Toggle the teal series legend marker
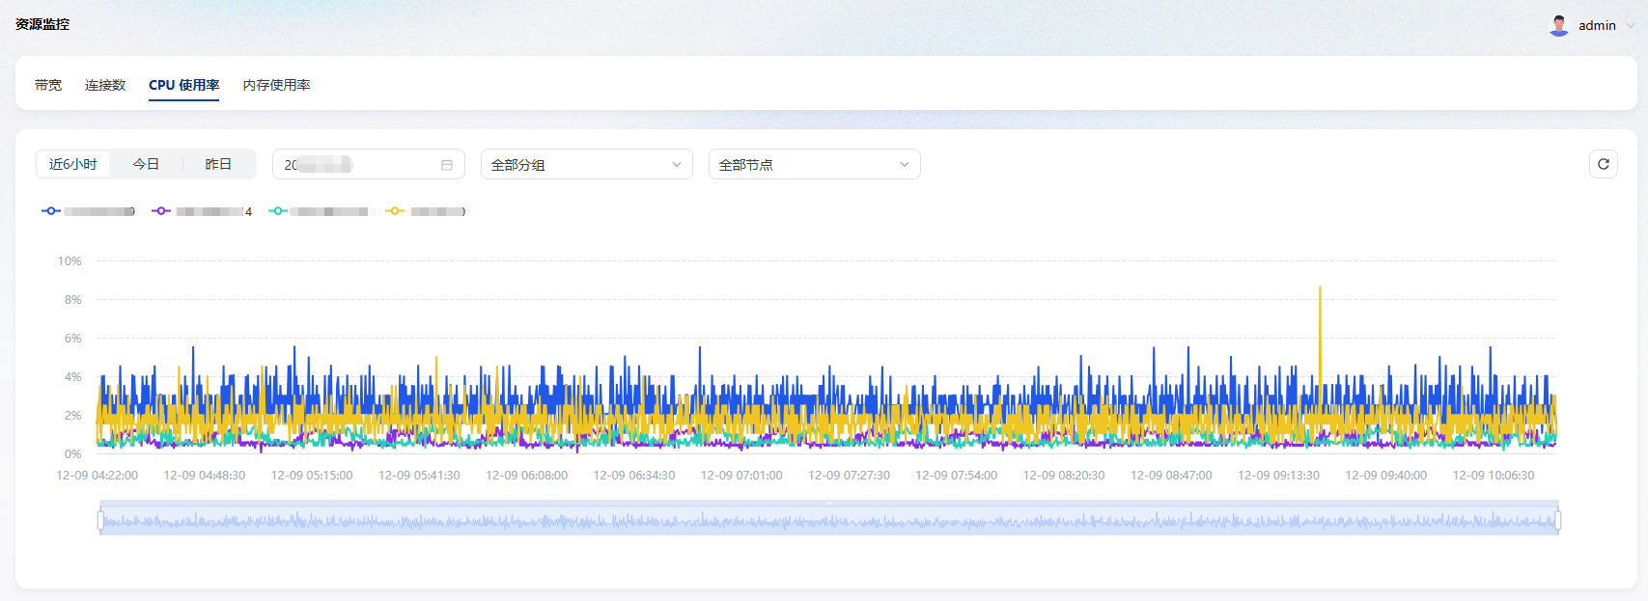Image resolution: width=1648 pixels, height=601 pixels. click(x=278, y=211)
